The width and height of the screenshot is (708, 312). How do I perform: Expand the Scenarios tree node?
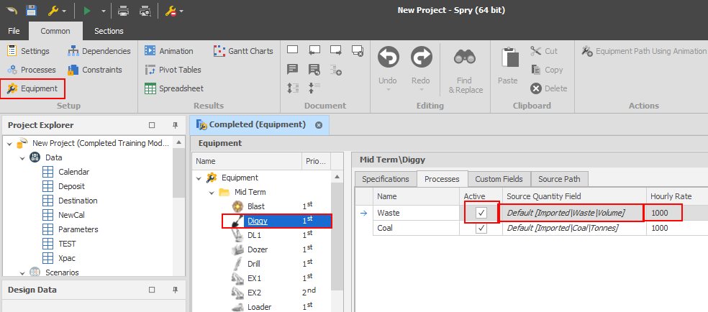click(x=22, y=272)
